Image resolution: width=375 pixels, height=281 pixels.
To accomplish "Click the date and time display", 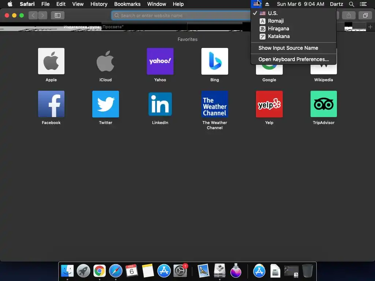I will 300,4.
